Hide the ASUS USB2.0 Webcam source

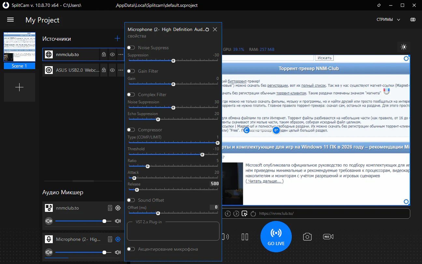[112, 70]
